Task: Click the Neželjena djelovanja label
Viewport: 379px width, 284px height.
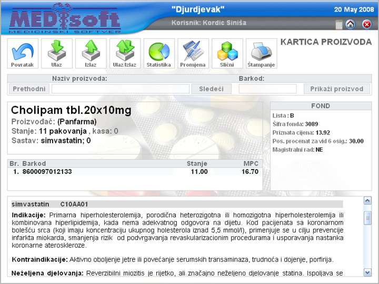Action: click(47, 274)
